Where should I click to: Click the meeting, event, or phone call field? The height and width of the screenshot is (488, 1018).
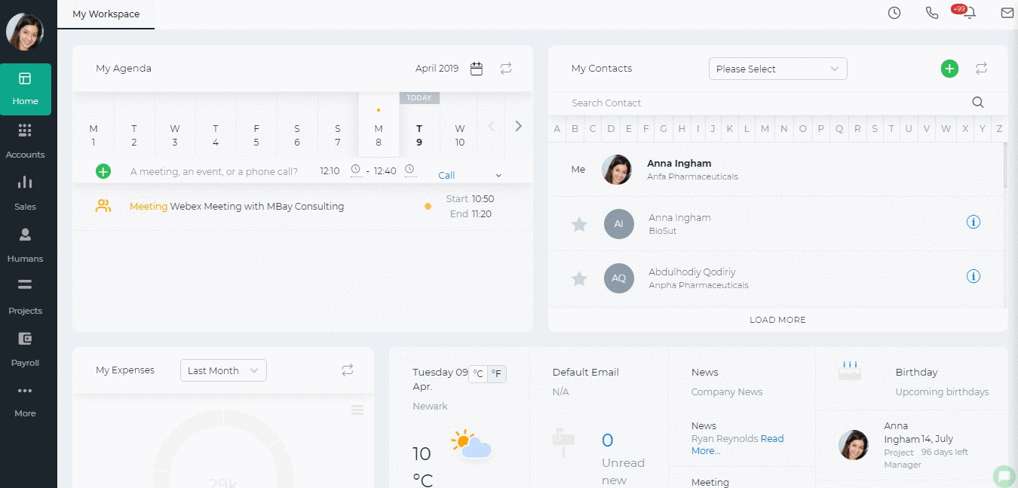[x=214, y=171]
